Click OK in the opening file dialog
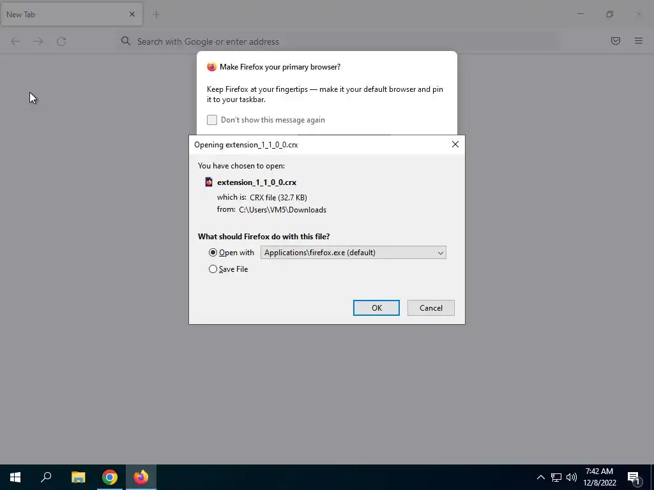Image resolution: width=654 pixels, height=490 pixels. pos(376,308)
